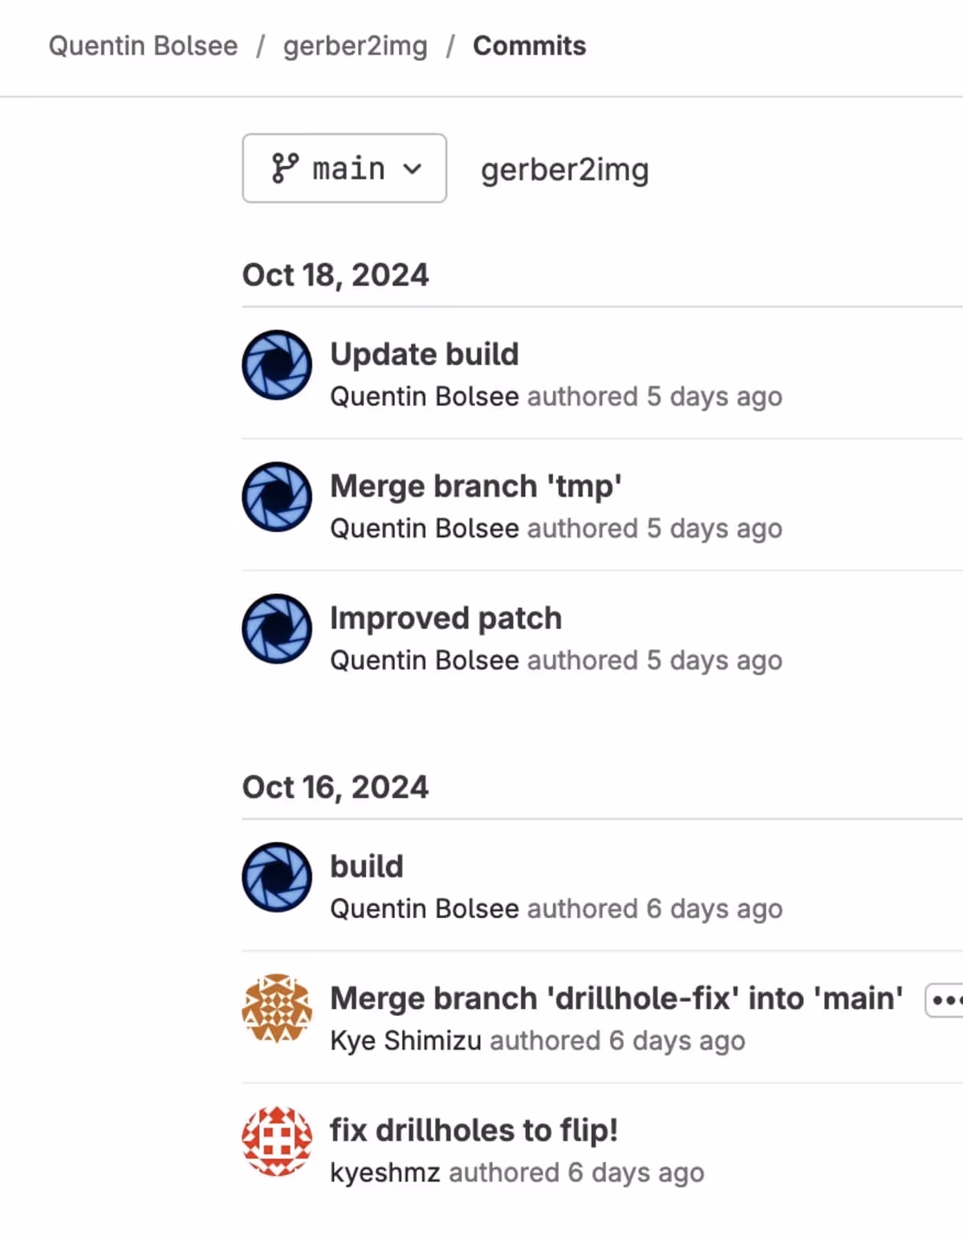Open the main branch dropdown chevron
The height and width of the screenshot is (1240, 963).
coord(412,169)
